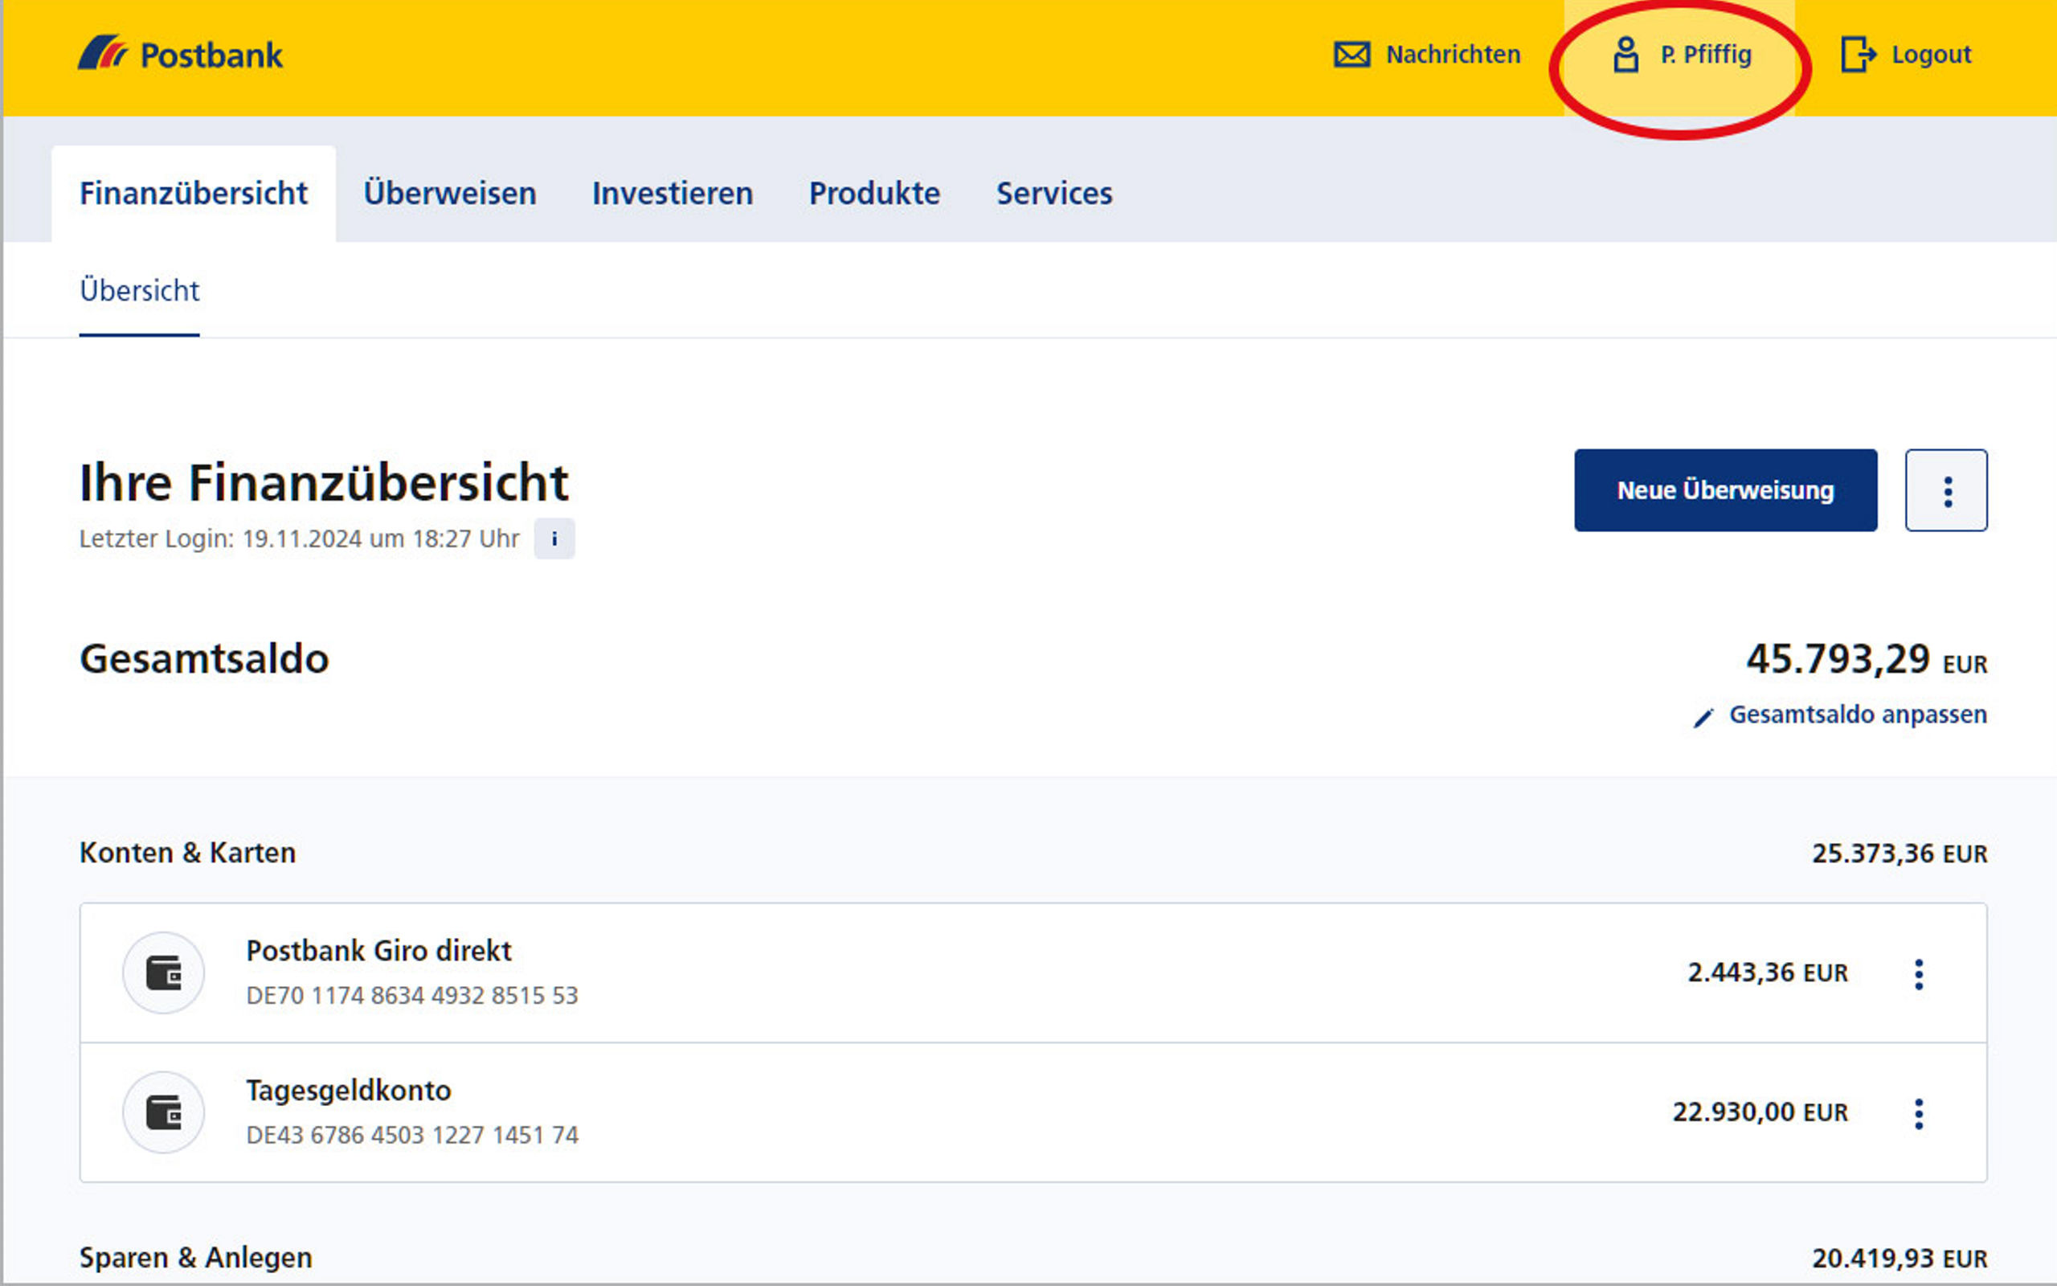Go to the Produkte tab
The image size is (2057, 1286).
[873, 194]
